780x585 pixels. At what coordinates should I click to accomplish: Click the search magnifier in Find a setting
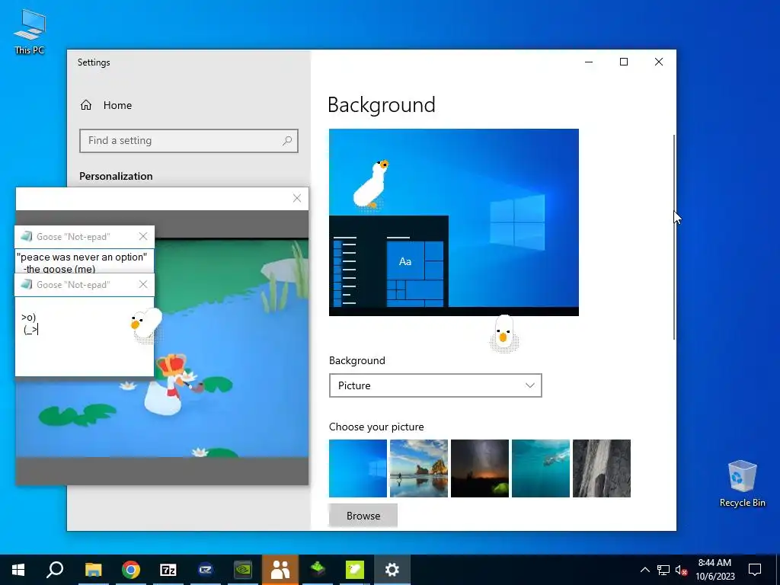287,141
